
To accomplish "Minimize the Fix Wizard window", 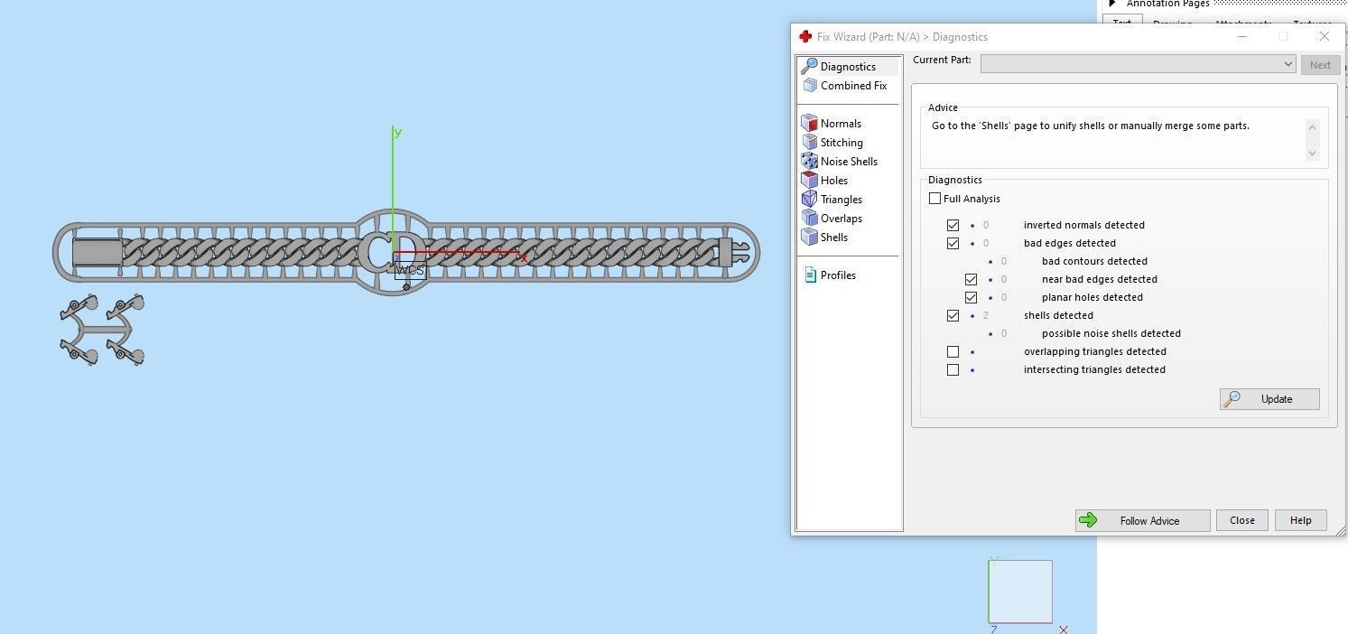I will pyautogui.click(x=1242, y=37).
